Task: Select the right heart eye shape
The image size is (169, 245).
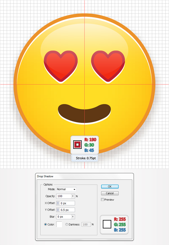Action: click(x=108, y=66)
